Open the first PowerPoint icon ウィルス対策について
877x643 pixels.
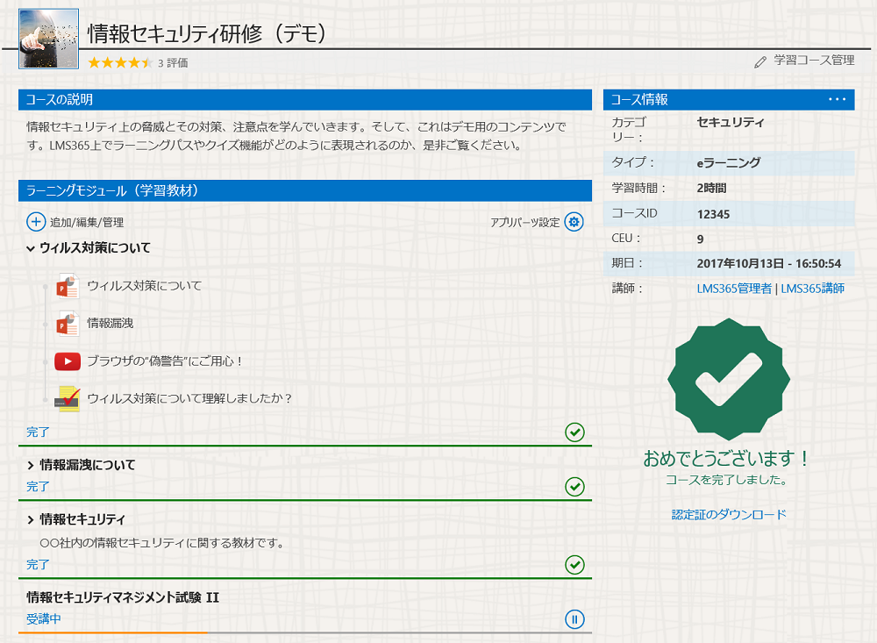(x=68, y=286)
